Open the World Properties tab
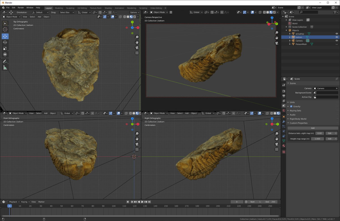The image size is (340, 221). tap(284, 110)
